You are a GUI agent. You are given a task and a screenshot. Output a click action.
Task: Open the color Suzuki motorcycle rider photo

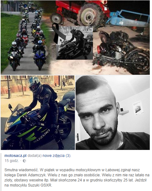pyautogui.click(x=38, y=113)
